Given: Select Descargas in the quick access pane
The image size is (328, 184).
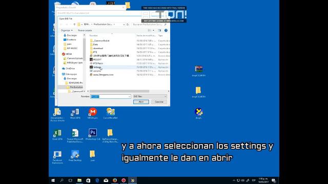Looking at the screenshot, I should click(x=70, y=35).
